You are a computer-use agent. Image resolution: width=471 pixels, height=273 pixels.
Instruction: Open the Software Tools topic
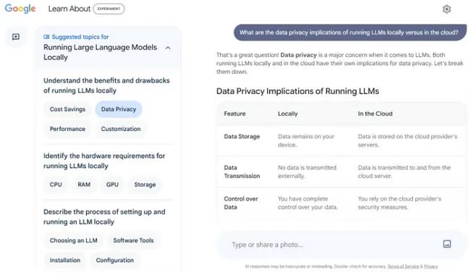tap(133, 240)
